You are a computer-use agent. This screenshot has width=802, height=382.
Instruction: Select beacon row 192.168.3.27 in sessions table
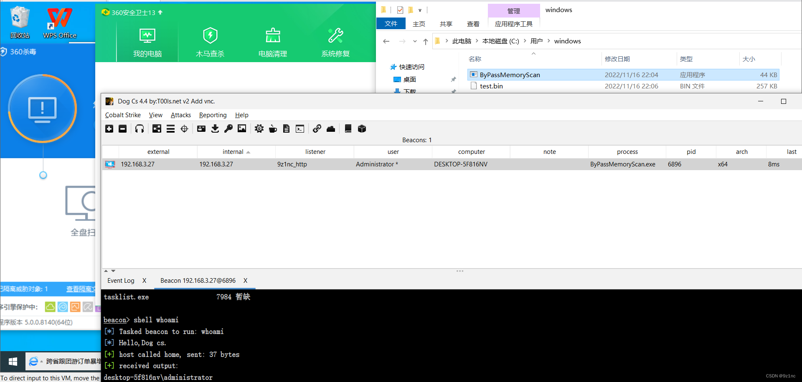coord(452,164)
